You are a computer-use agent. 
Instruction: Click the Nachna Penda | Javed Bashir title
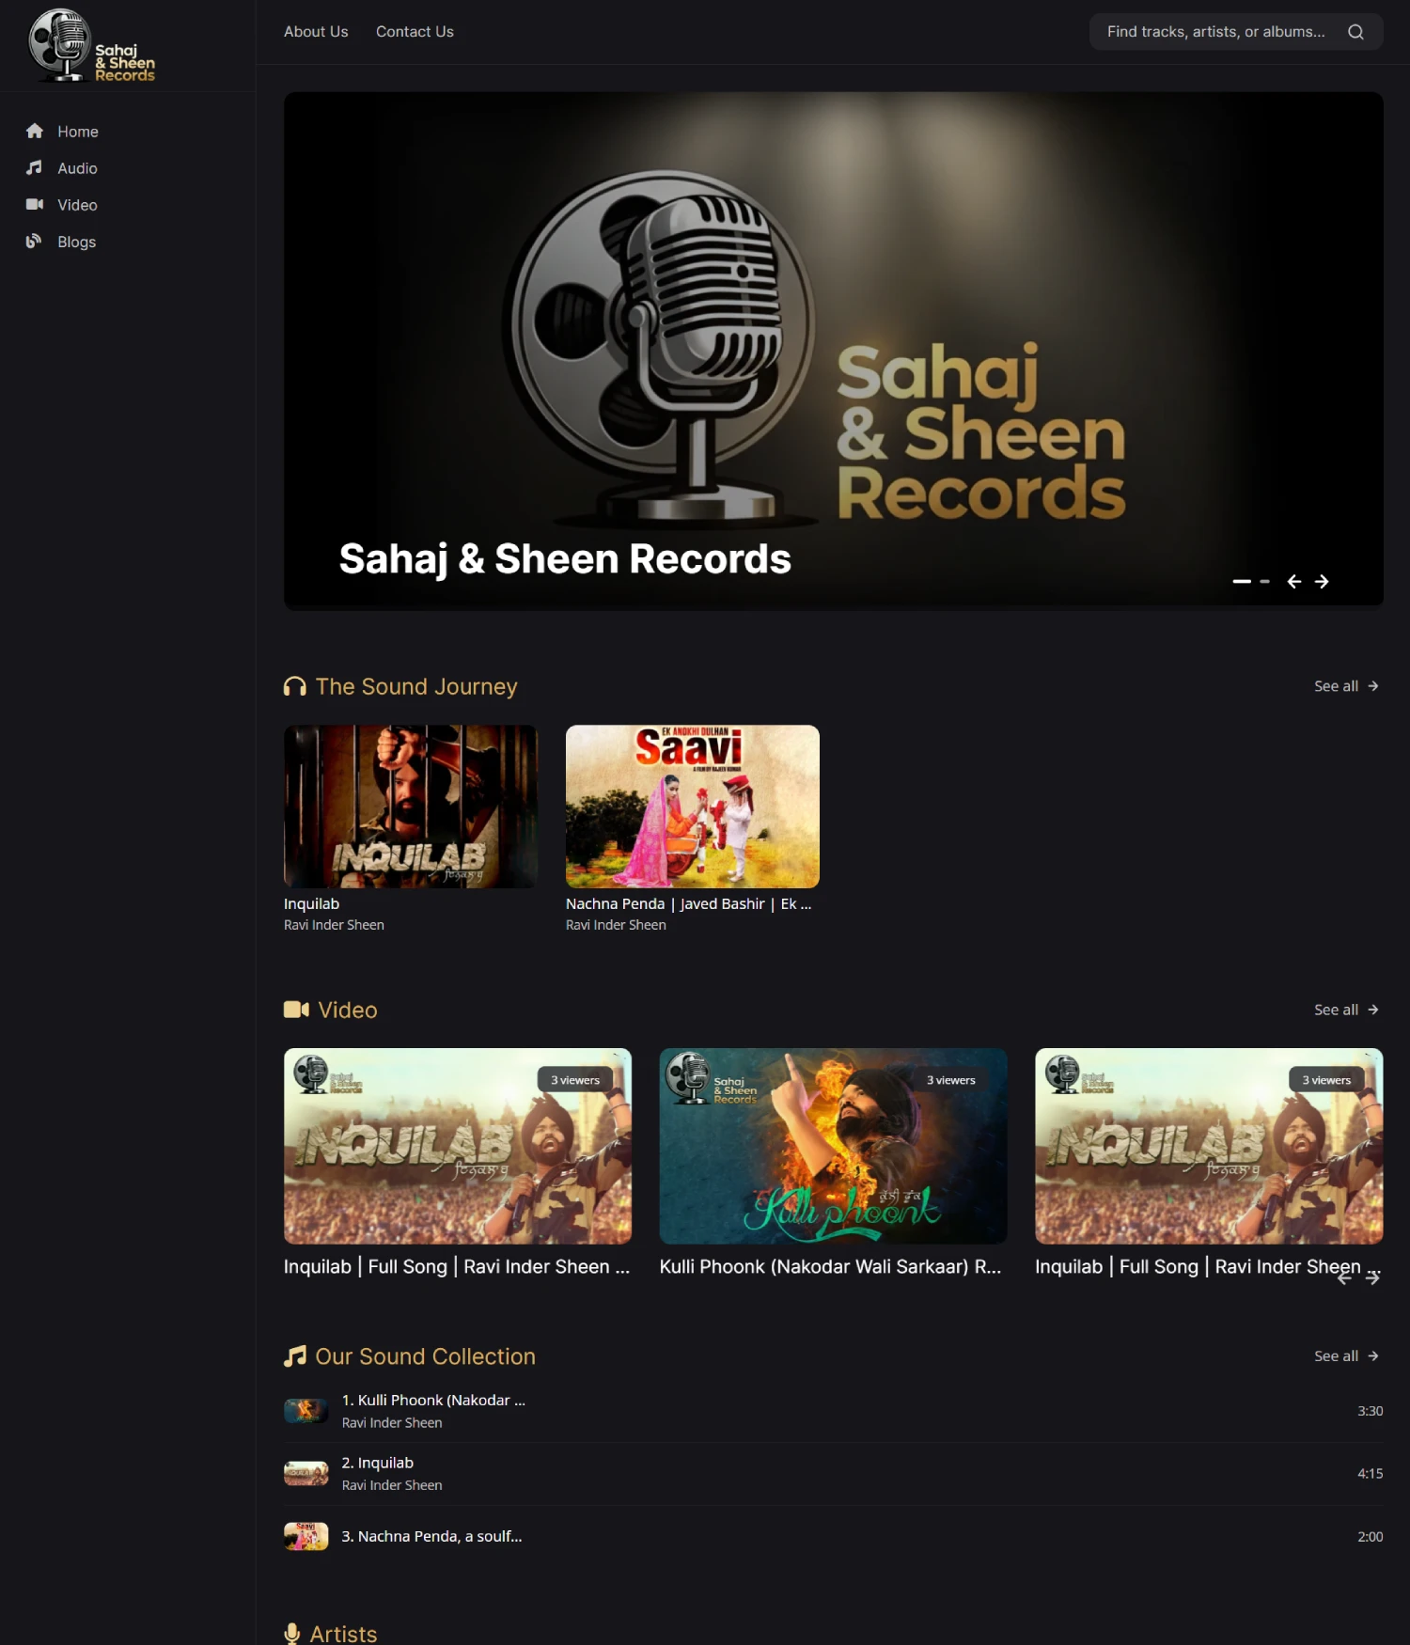pos(689,903)
